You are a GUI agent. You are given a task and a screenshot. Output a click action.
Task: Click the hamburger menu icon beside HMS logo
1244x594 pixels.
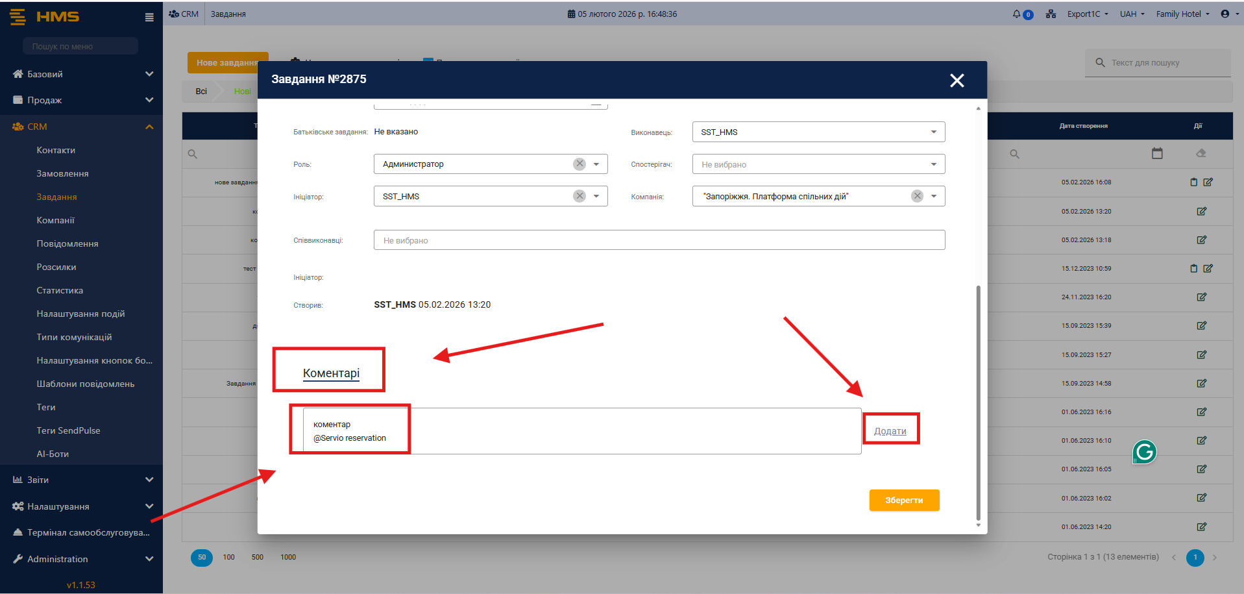(x=149, y=18)
